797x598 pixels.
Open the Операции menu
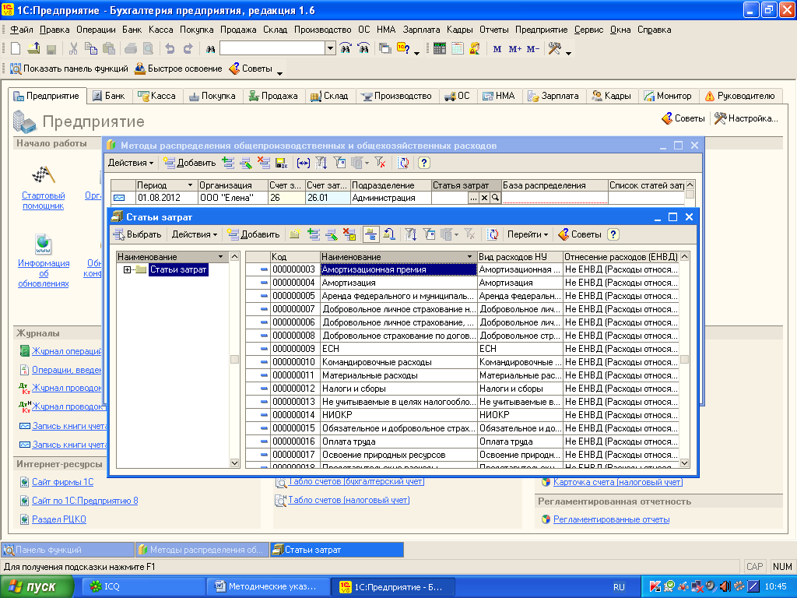coord(96,30)
